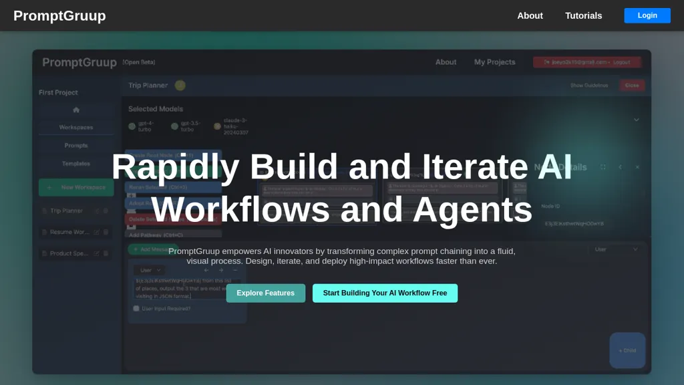The image size is (684, 385).
Task: Click the paragraph starting "PromptGruup empowers AI innovators"
Action: [341, 256]
